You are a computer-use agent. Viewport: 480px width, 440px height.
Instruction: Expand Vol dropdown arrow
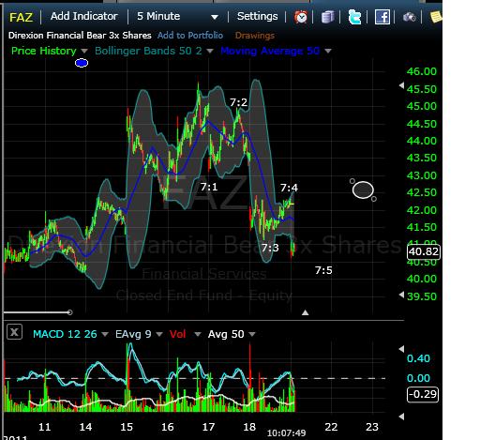pos(198,335)
